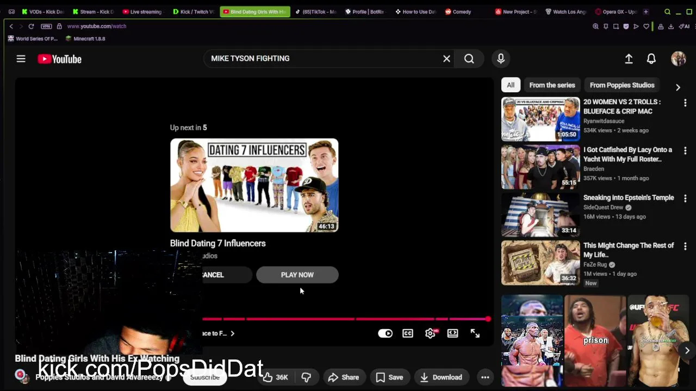
Task: Switch to VODs - Kick browser tab
Action: pyautogui.click(x=42, y=11)
